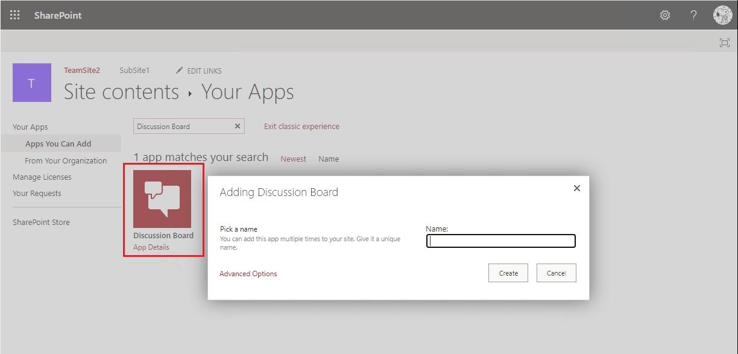
Task: Go to SubSite1 navigation link
Action: (134, 71)
